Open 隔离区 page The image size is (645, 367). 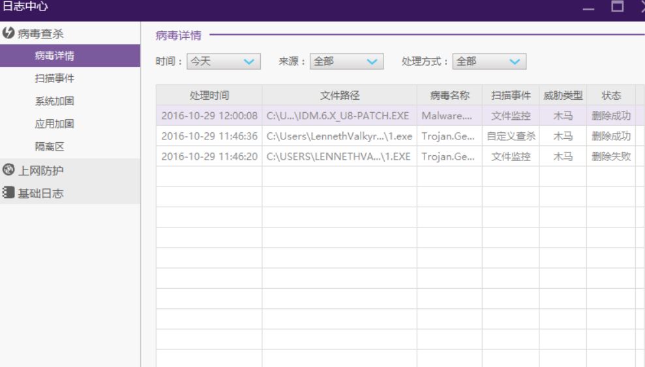pyautogui.click(x=50, y=146)
